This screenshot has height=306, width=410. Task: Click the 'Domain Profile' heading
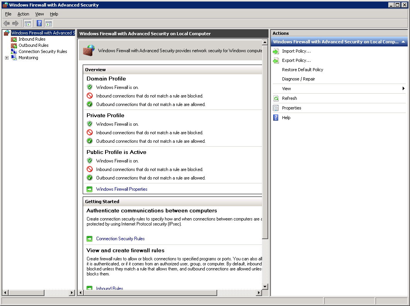point(106,79)
